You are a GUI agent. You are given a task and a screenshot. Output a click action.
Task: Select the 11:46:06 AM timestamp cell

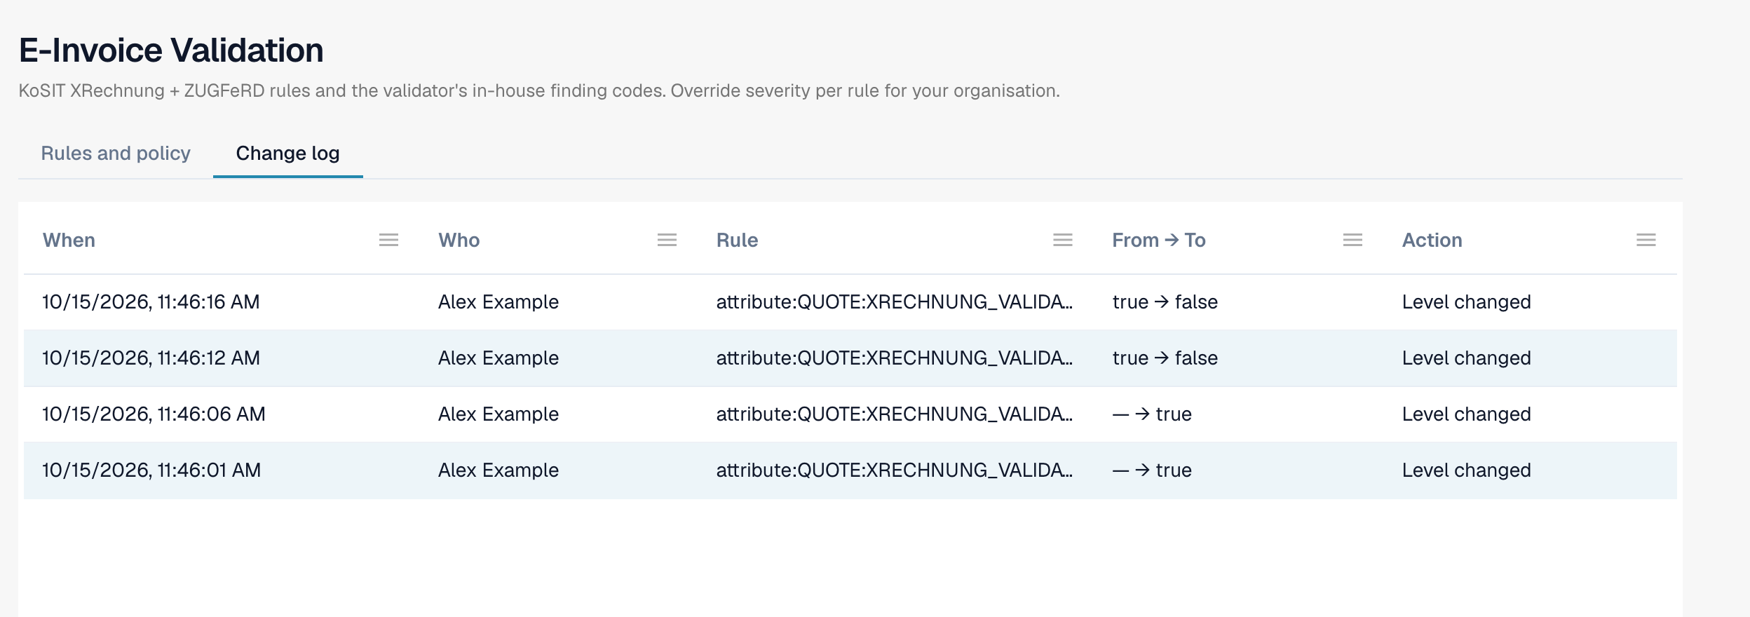pyautogui.click(x=154, y=414)
